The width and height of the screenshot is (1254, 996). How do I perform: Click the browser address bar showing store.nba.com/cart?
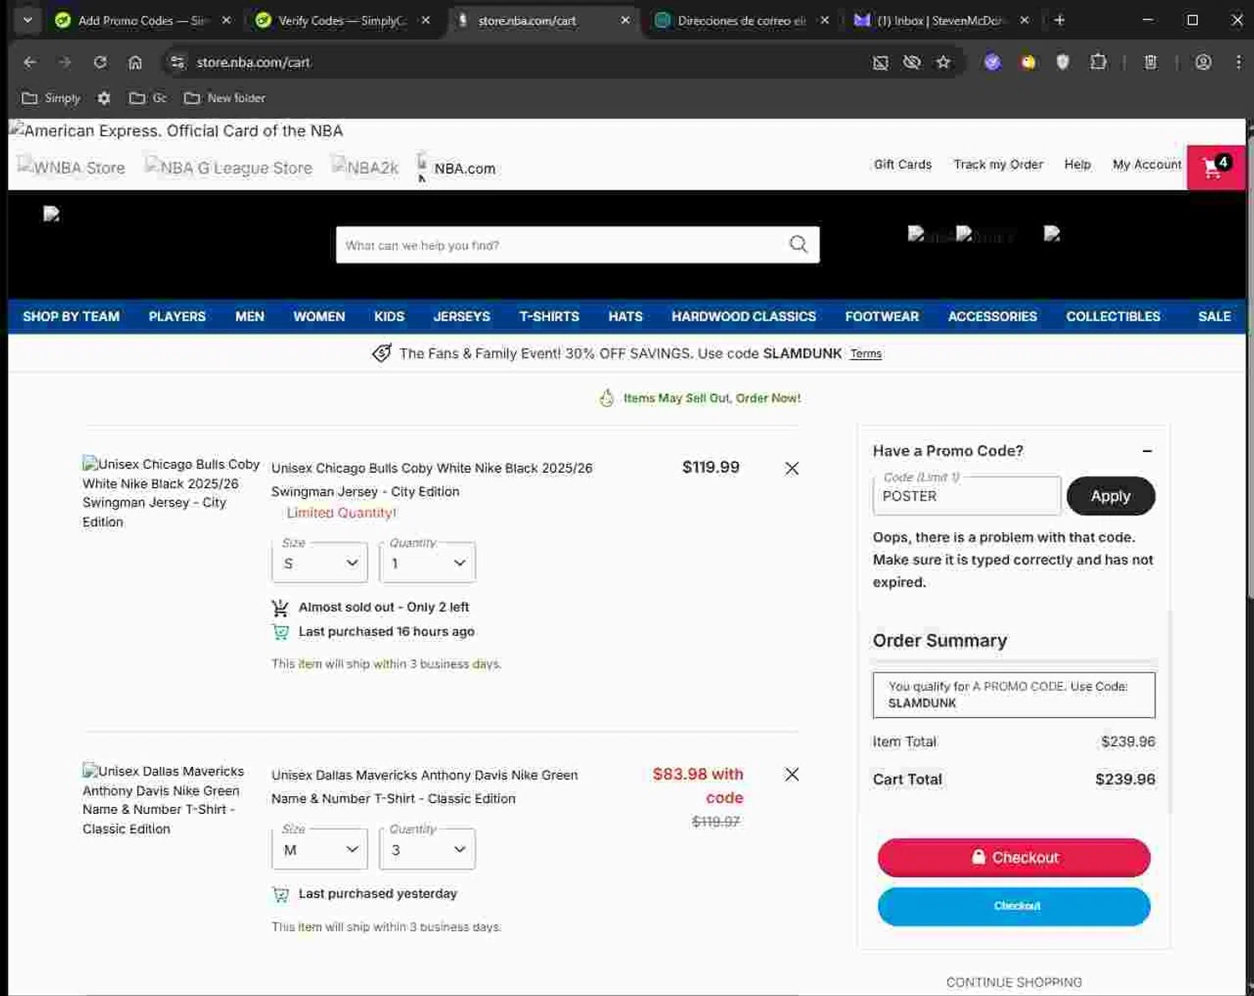pyautogui.click(x=518, y=62)
